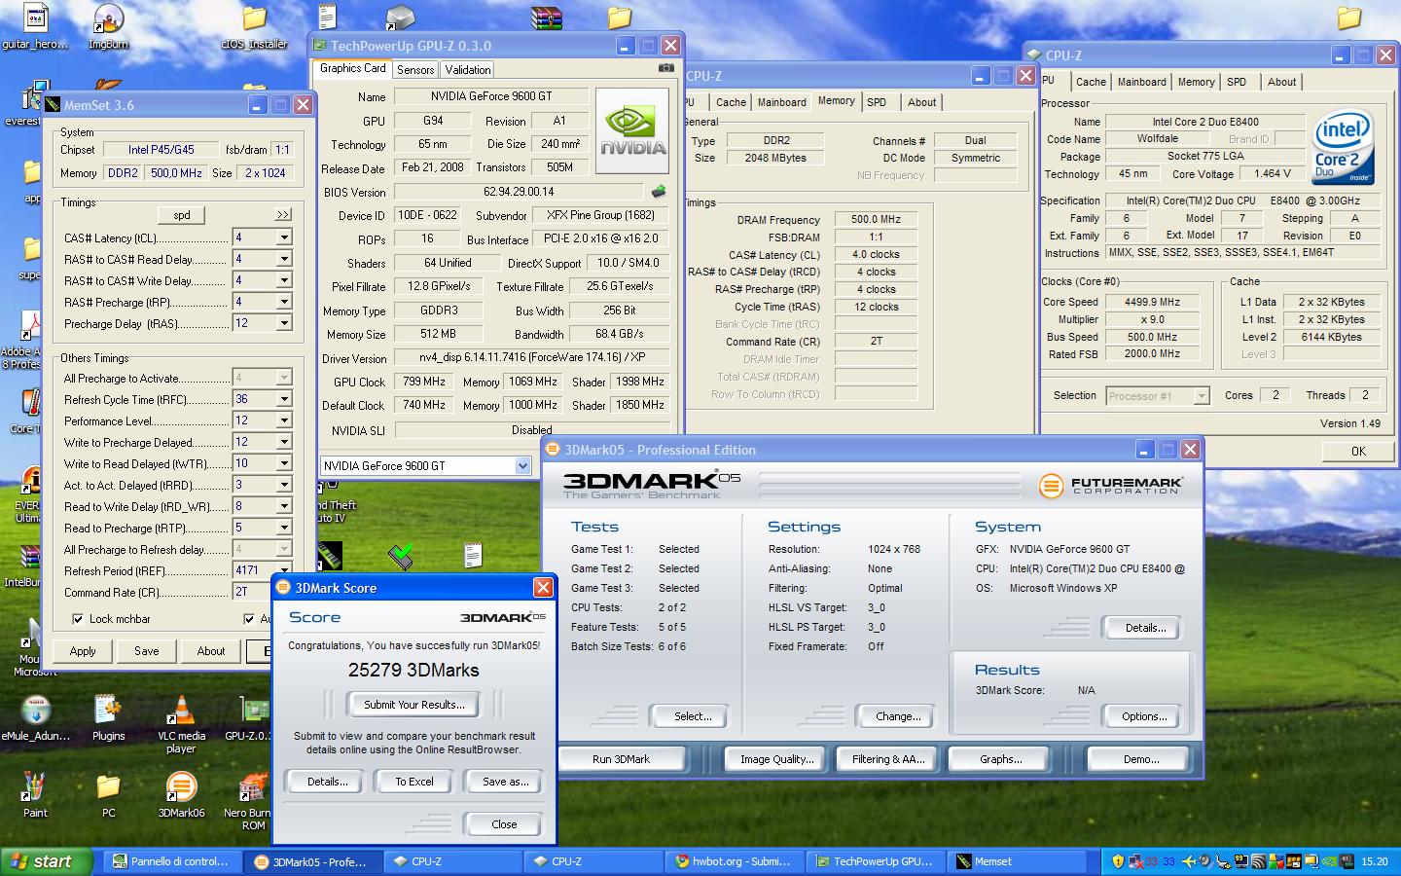The width and height of the screenshot is (1401, 876).
Task: Select the guitar_hero desktop icon
Action: click(35, 26)
